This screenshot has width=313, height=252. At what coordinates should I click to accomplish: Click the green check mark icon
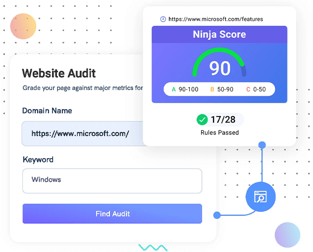click(202, 120)
